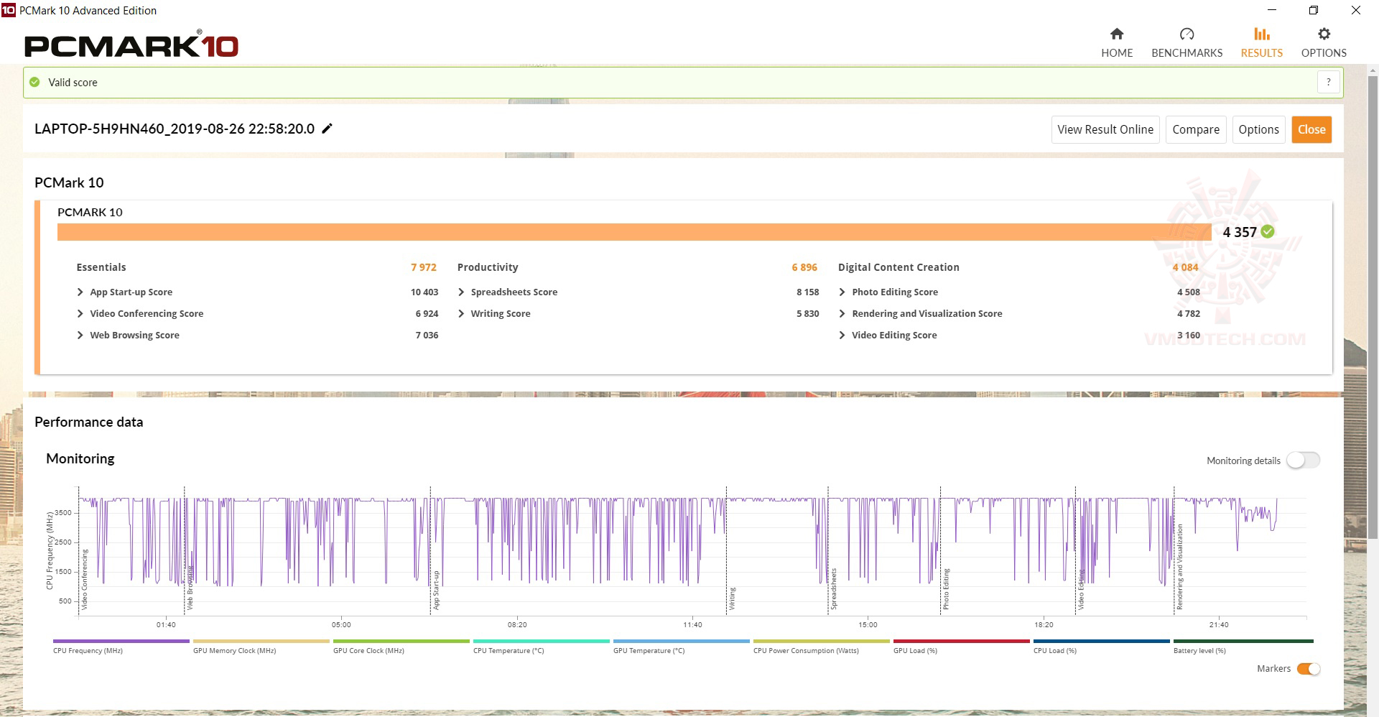Click the Spreadsheets marker on chart
1379x717 pixels.
pos(834,589)
